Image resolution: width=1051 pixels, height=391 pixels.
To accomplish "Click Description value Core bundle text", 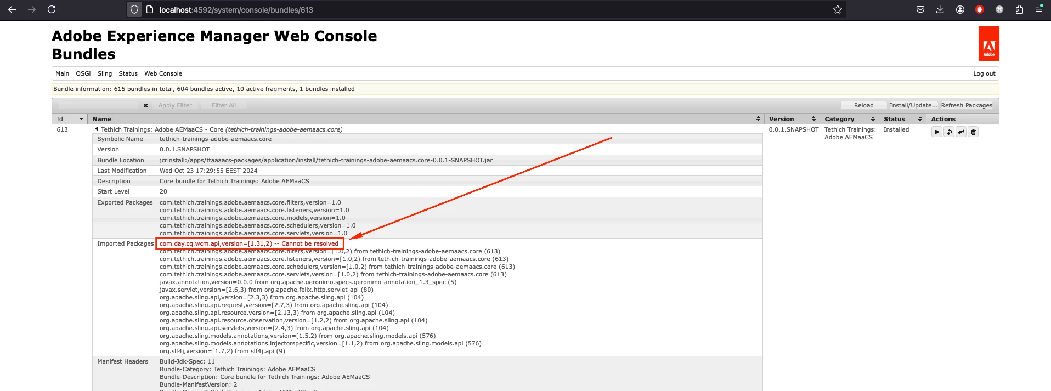I will (234, 181).
